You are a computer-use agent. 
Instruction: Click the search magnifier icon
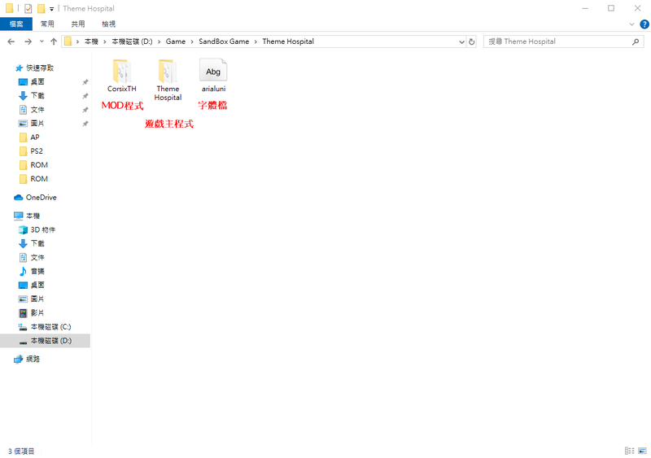(636, 41)
